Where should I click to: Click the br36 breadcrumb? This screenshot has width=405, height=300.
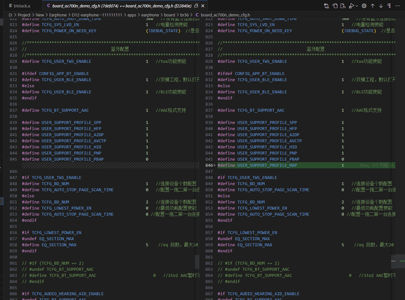point(184,15)
